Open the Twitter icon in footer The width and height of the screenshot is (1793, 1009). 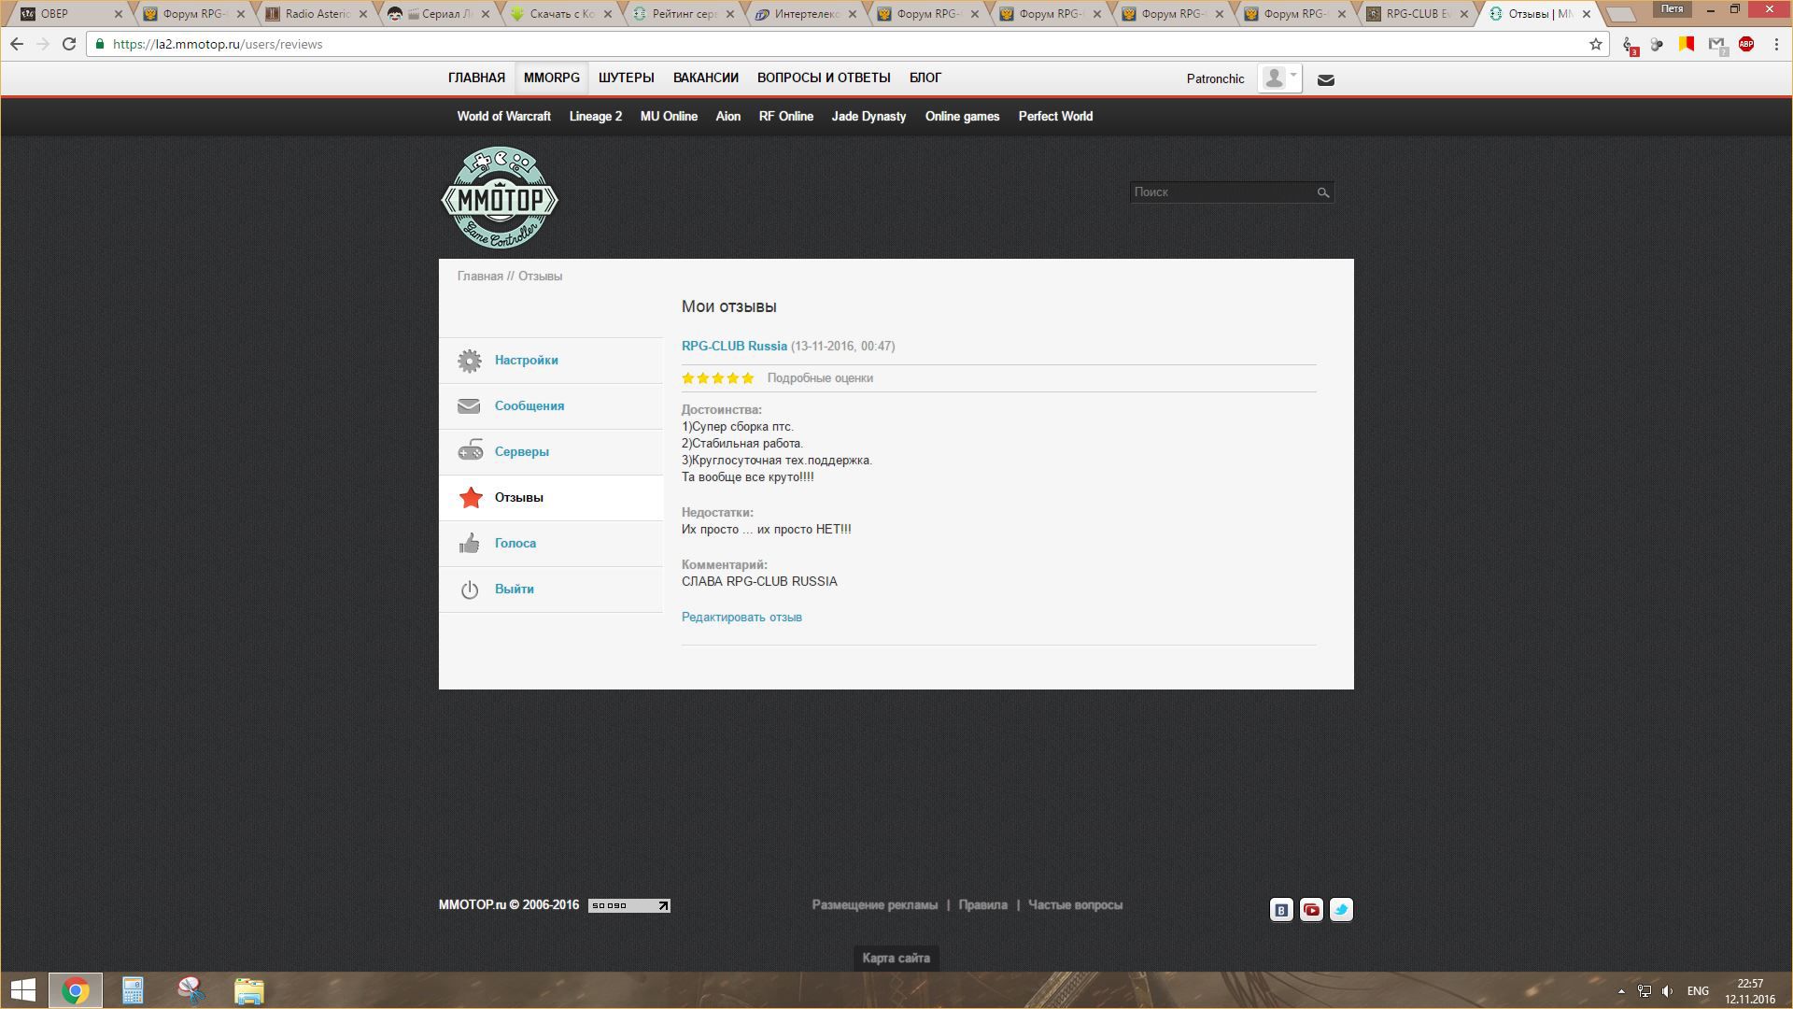click(x=1341, y=910)
